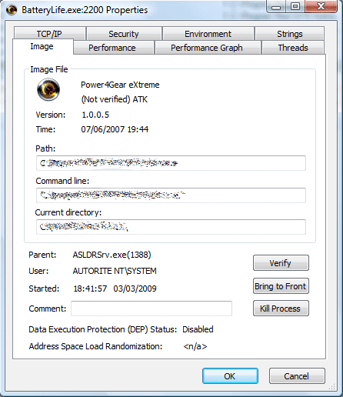Viewport: 343px width, 397px height.
Task: Focus the Comment text field
Action: point(152,309)
